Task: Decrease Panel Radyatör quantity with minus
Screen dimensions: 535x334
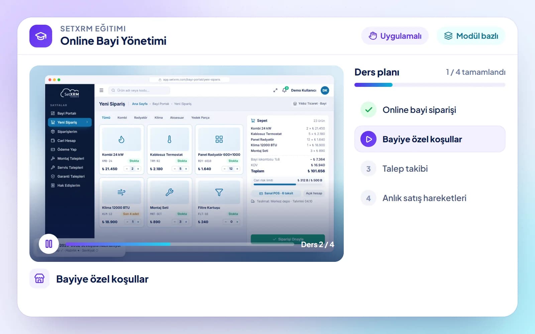Action: point(225,169)
